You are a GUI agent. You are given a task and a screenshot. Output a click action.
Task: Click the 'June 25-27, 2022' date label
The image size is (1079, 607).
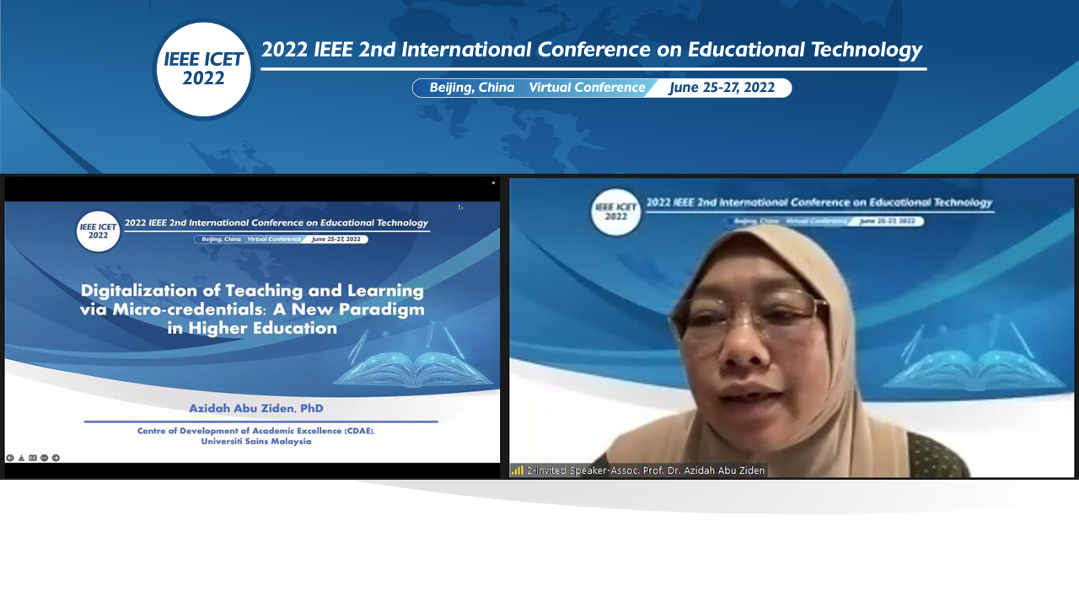722,87
